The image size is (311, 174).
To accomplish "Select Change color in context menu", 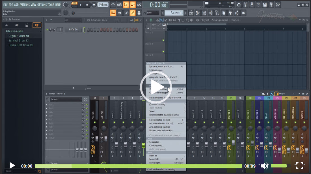I will pyautogui.click(x=166, y=70).
